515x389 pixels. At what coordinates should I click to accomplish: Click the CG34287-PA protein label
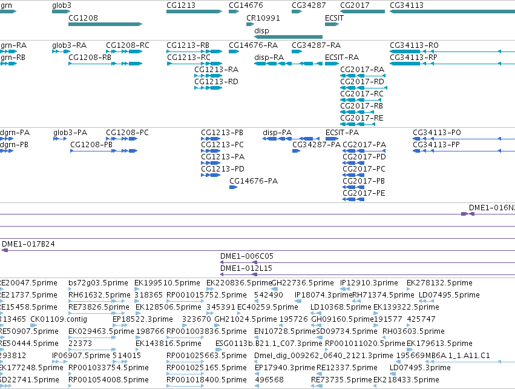point(317,145)
